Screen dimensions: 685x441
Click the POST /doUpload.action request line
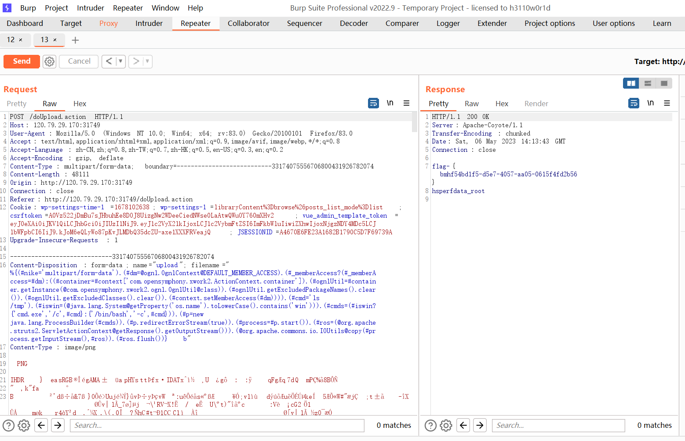(66, 117)
